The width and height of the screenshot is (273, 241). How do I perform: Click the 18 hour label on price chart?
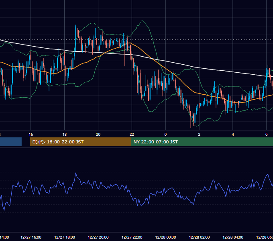[64, 135]
